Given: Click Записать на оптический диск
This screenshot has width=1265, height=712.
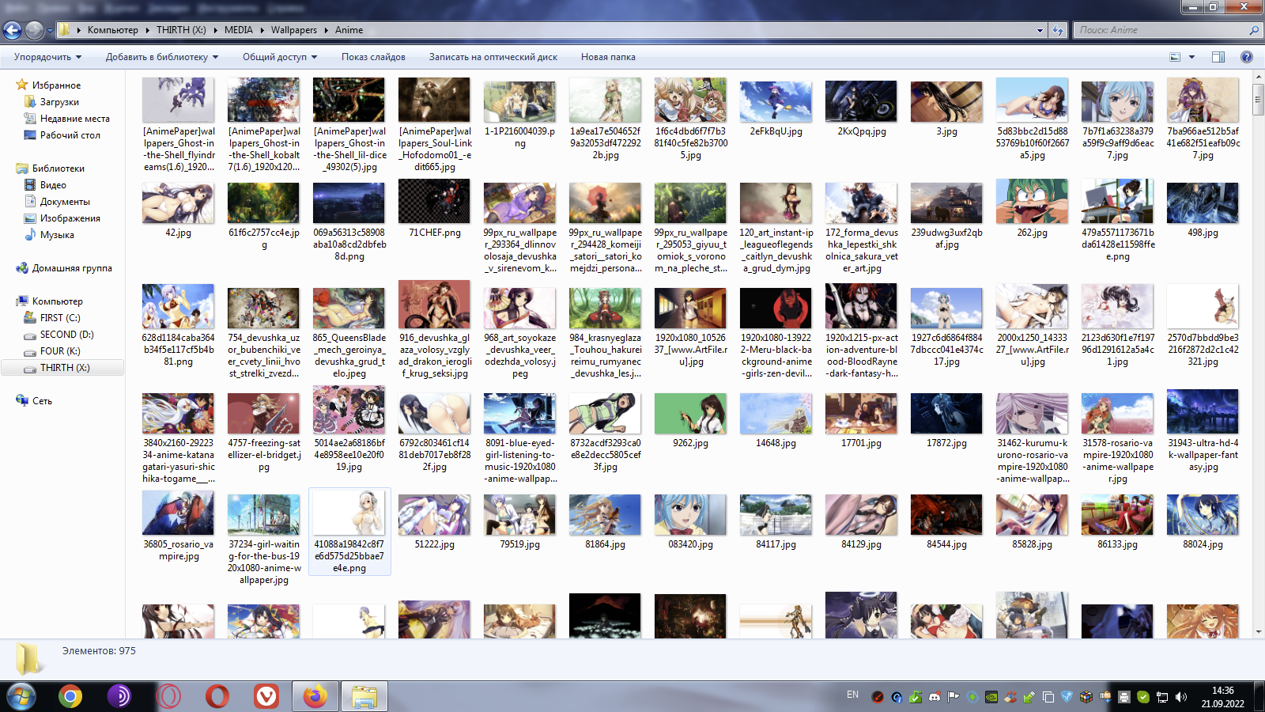Looking at the screenshot, I should coord(493,57).
